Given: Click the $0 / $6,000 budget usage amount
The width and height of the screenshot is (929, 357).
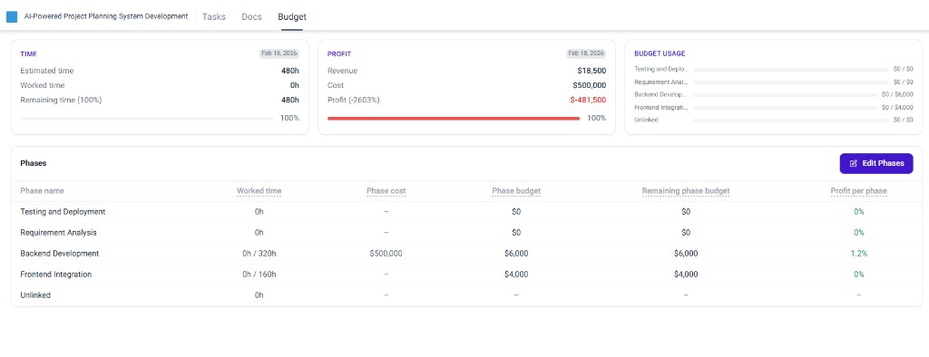Looking at the screenshot, I should 897,95.
